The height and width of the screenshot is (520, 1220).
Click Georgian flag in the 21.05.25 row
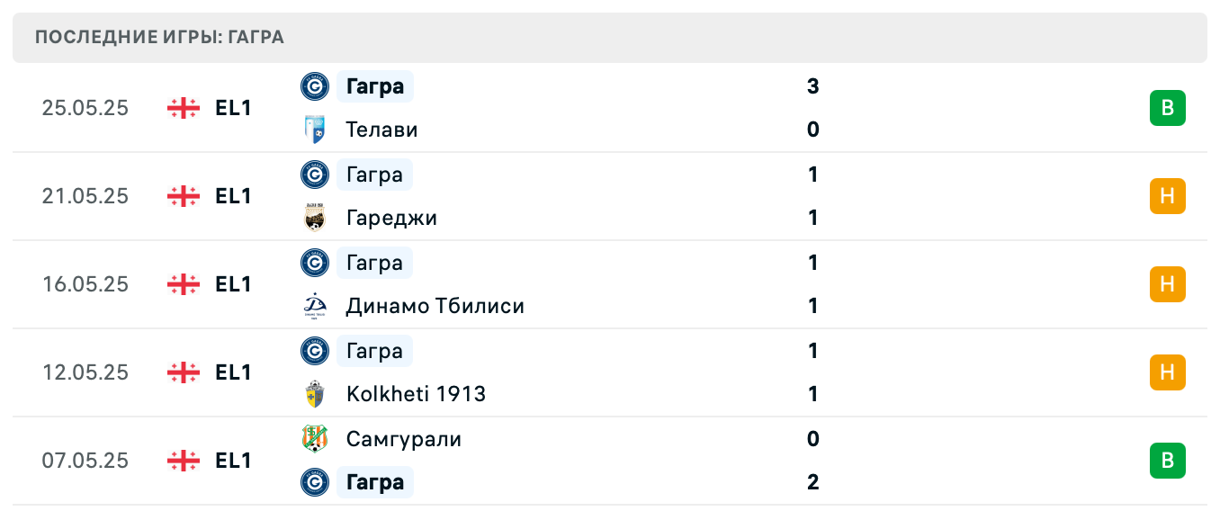(x=184, y=196)
